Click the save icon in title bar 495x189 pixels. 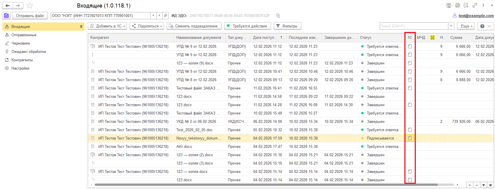click(449, 5)
